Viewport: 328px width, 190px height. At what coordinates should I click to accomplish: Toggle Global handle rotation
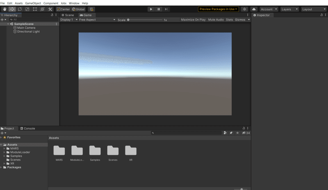pos(78,9)
